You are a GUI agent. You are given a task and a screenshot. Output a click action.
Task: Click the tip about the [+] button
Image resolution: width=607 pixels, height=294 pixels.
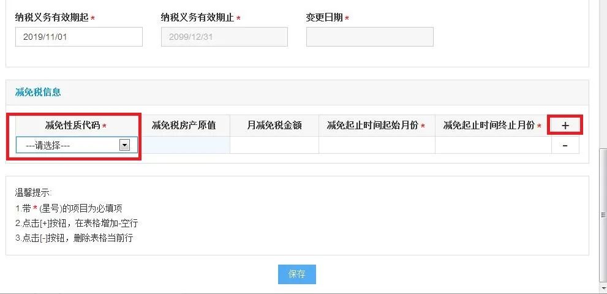tap(77, 224)
